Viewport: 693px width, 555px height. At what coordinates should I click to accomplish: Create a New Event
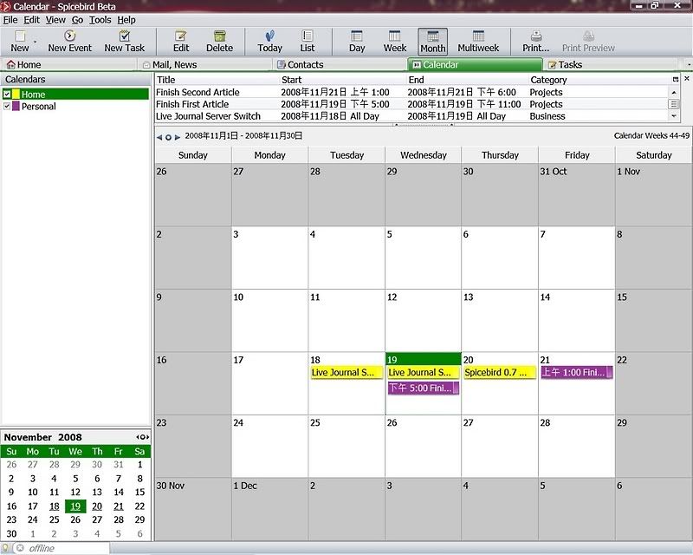tap(69, 41)
